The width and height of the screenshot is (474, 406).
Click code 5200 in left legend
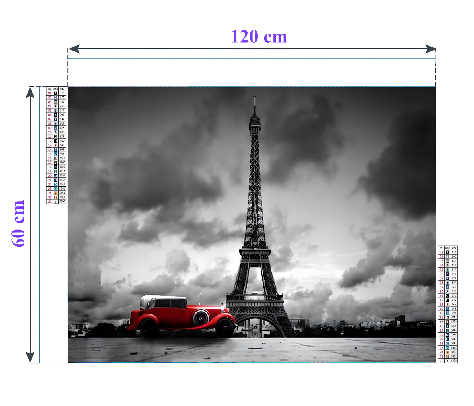pyautogui.click(x=62, y=202)
